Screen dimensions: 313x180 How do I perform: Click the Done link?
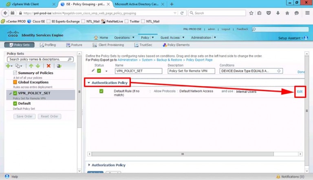[301, 72]
